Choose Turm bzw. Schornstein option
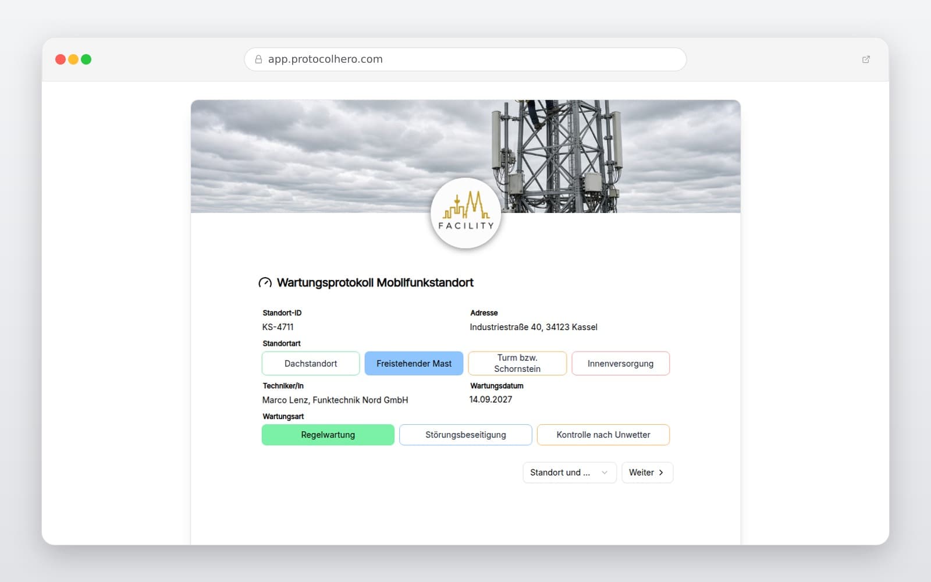The image size is (931, 582). pos(517,363)
